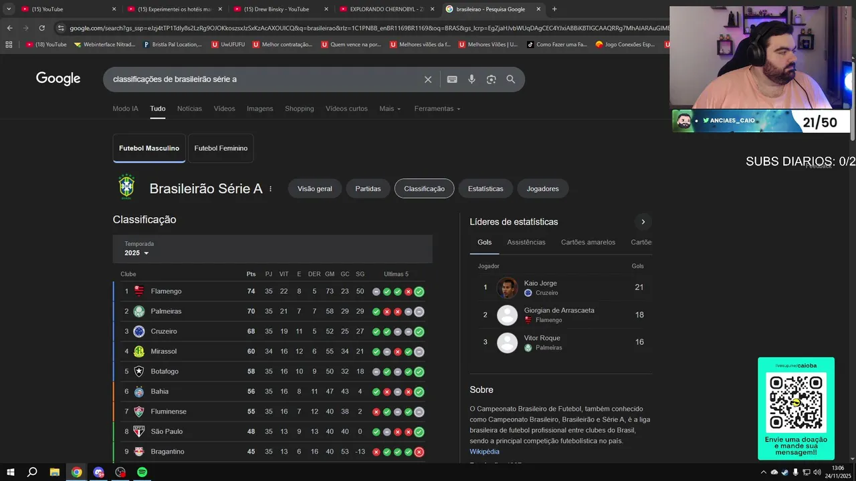Click the São Paulo club crest in the table
The width and height of the screenshot is (856, 481).
tap(139, 432)
